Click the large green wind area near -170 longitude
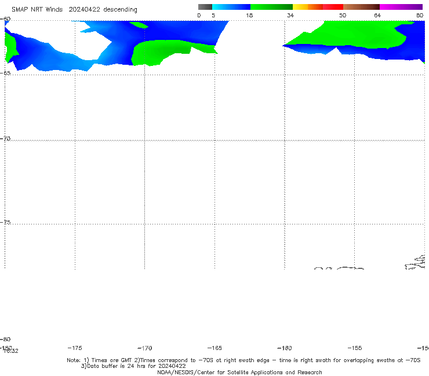Viewport: 429px width, 376px height. (161, 52)
